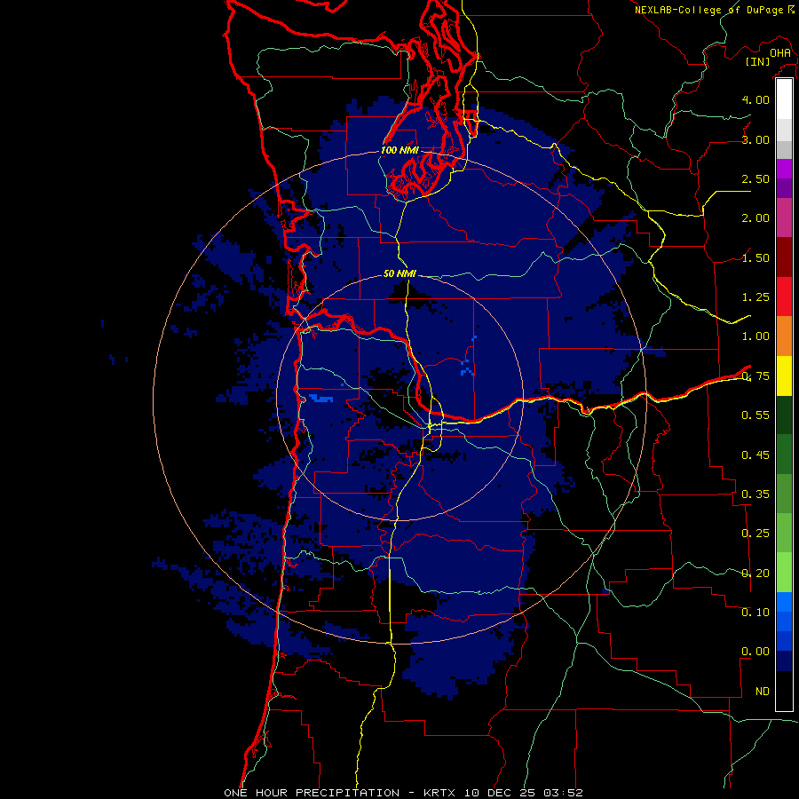
Task: Click the lime green 0.20 legend swatch
Action: 784,573
